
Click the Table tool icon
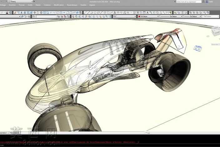pyautogui.click(x=144, y=13)
